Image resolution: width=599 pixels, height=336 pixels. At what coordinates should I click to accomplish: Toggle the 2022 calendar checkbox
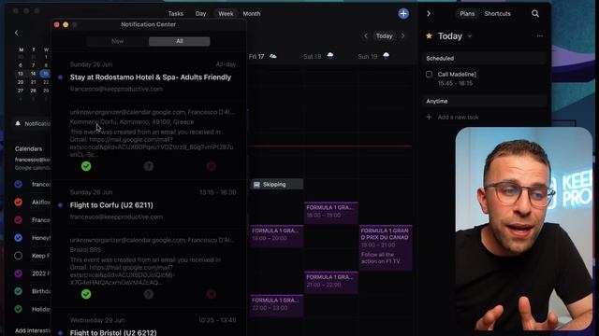[x=19, y=273]
